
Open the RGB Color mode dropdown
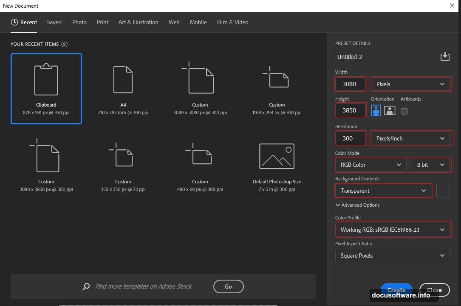pos(370,165)
